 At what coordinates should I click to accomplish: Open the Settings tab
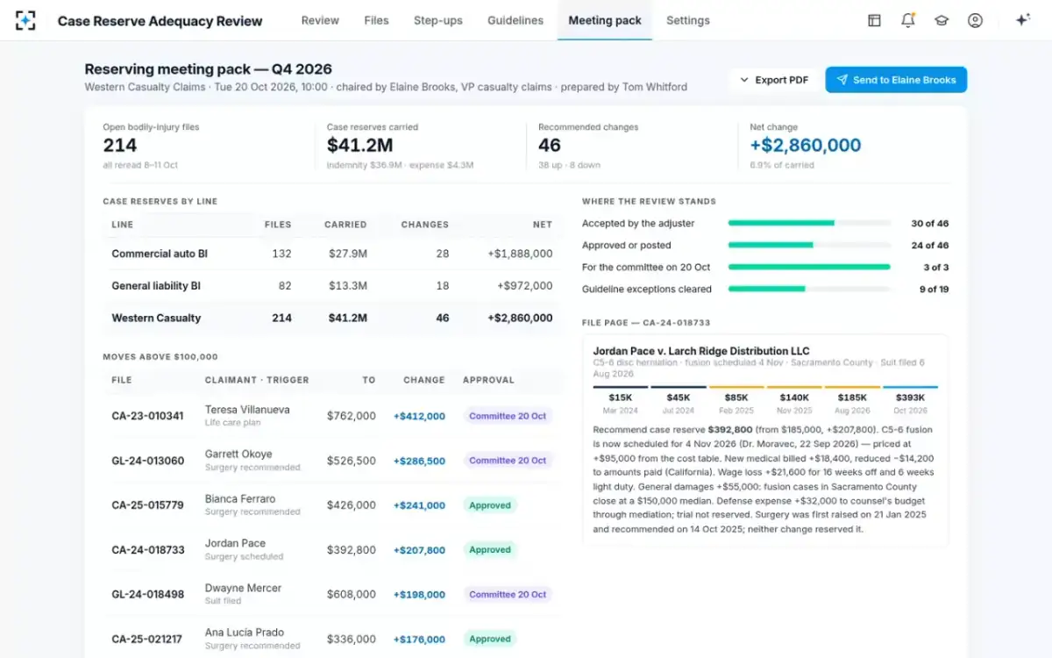[x=688, y=20]
